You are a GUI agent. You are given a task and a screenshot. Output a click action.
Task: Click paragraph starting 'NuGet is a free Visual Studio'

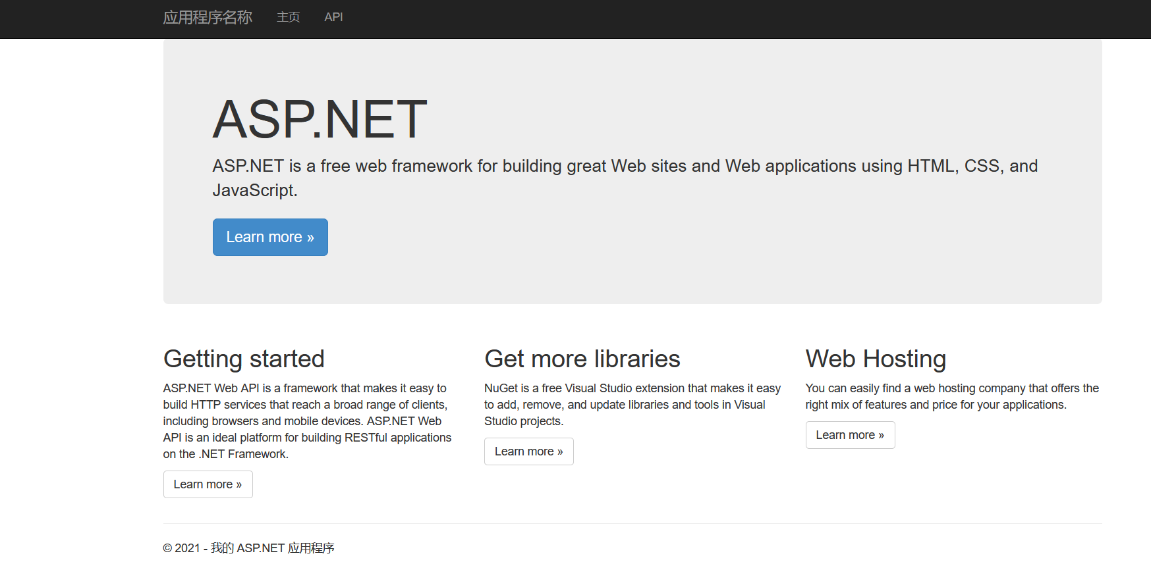point(632,405)
